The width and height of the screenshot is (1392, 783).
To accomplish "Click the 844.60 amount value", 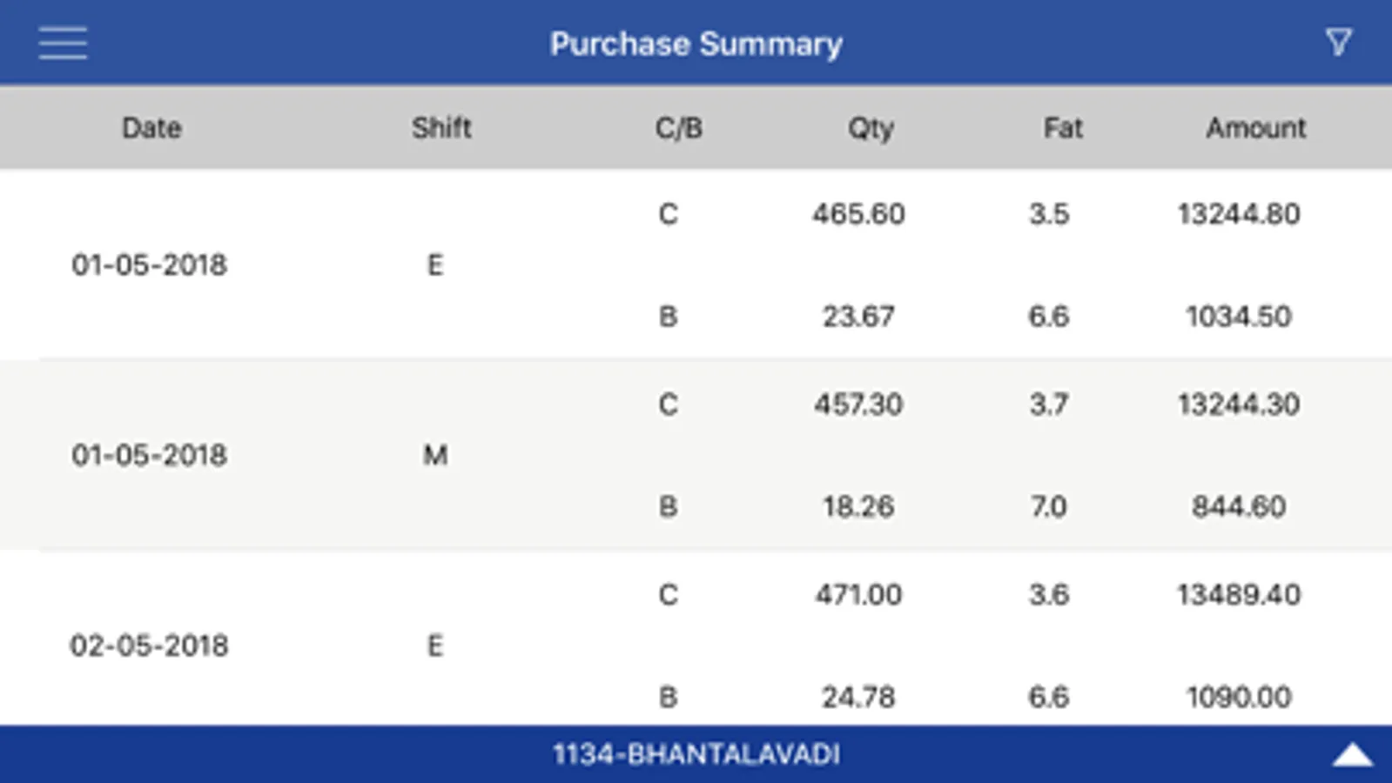I will 1238,506.
